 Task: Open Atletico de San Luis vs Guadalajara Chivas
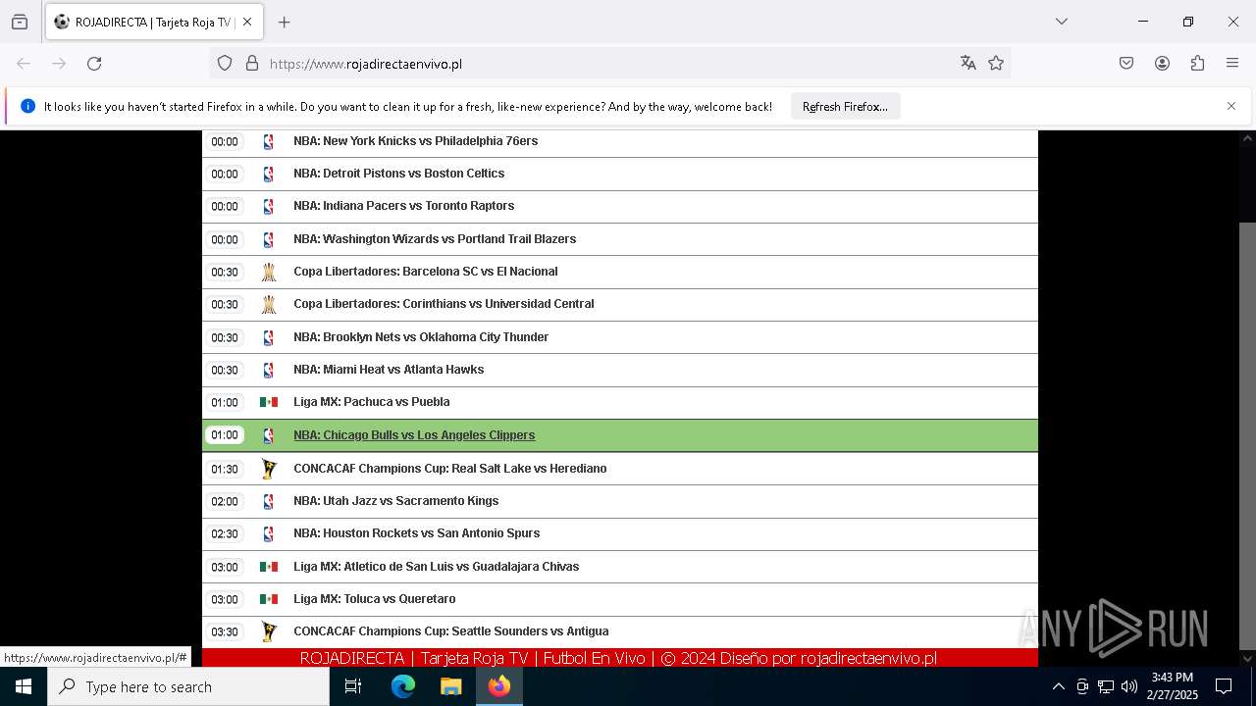click(436, 567)
